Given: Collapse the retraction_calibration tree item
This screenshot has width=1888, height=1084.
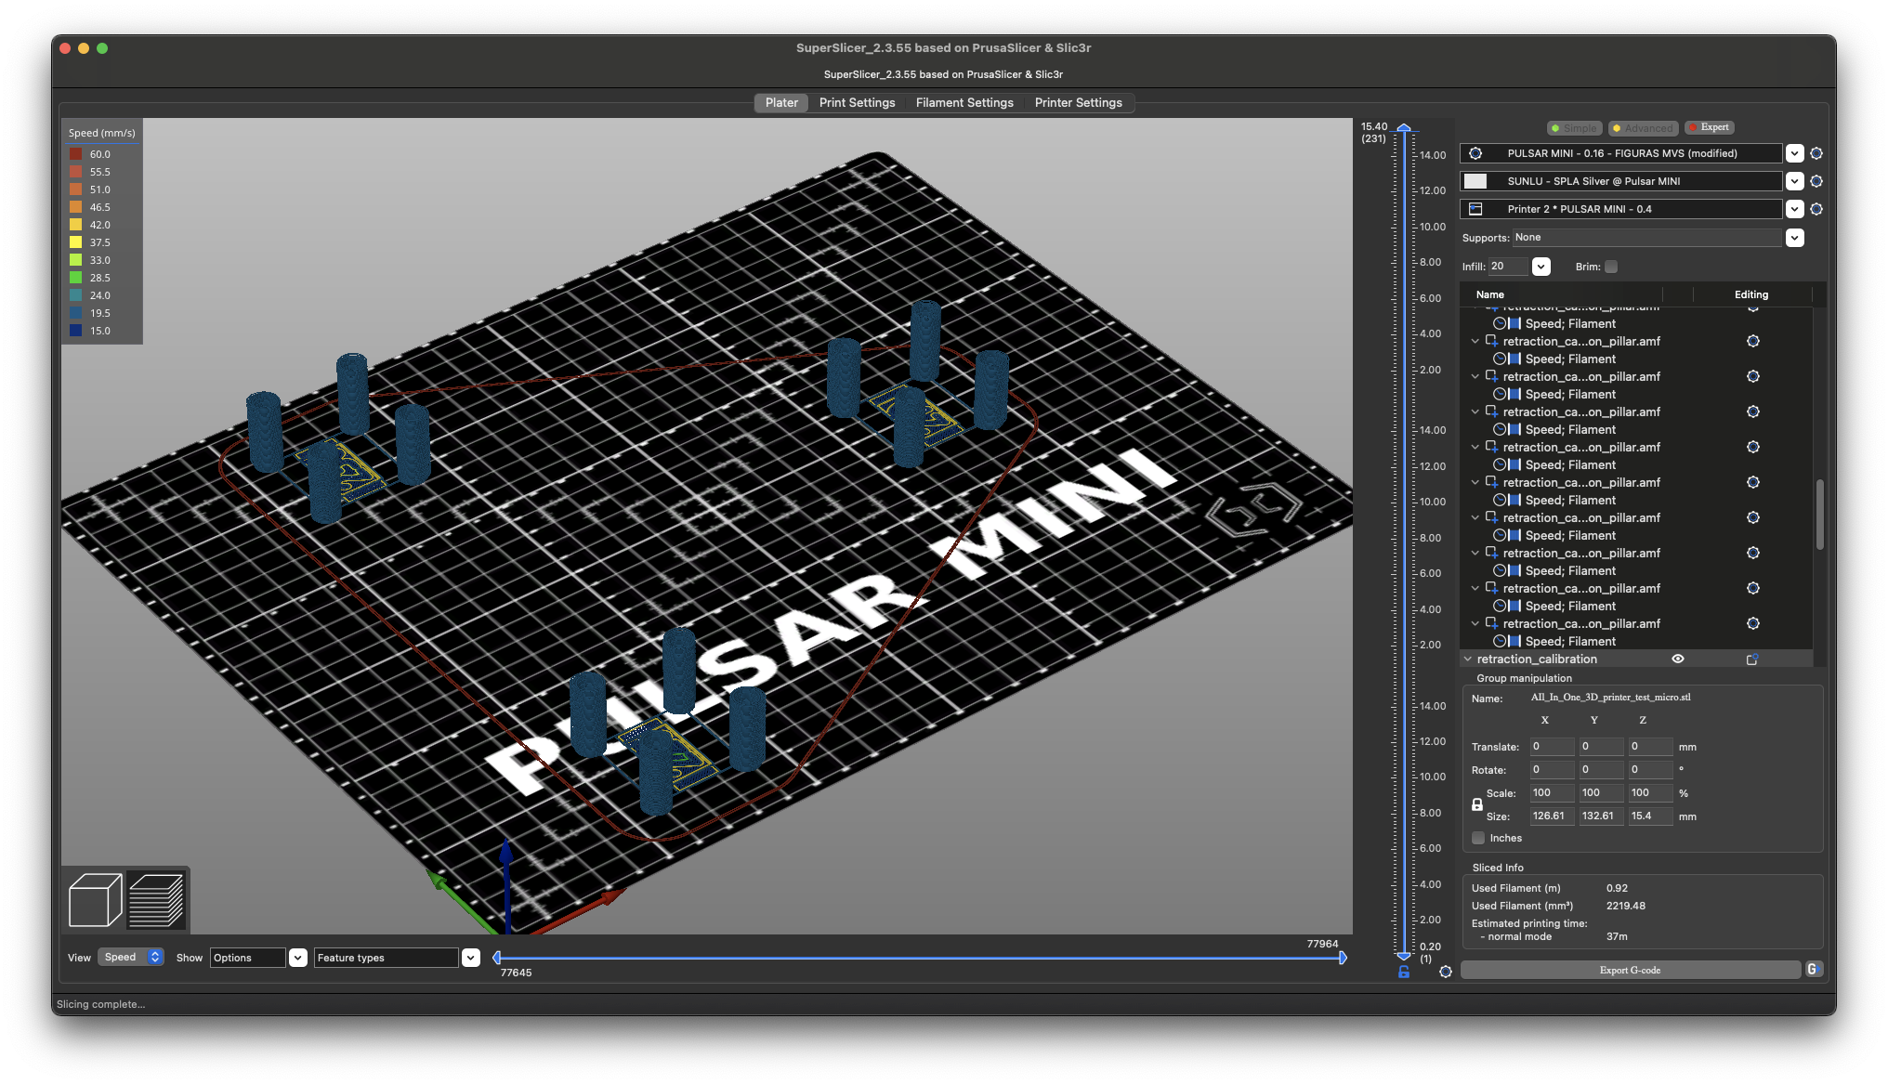Looking at the screenshot, I should click(1468, 659).
